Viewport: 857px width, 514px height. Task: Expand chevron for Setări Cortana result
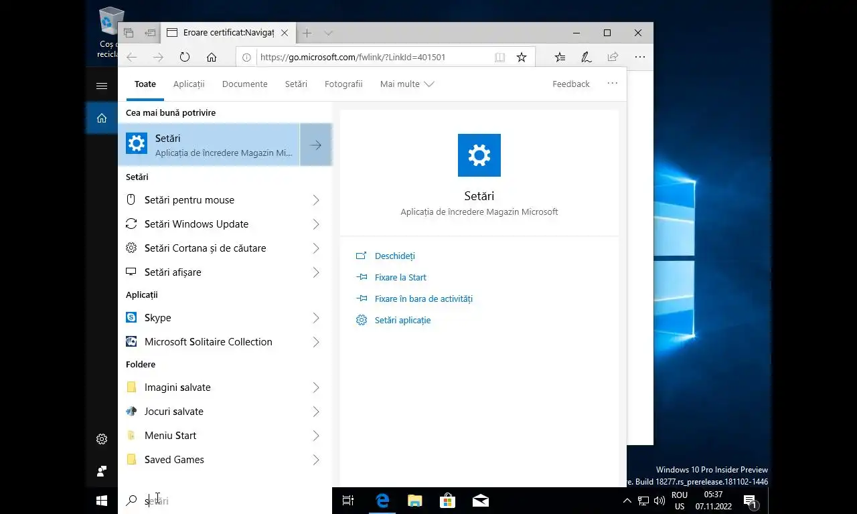point(316,248)
